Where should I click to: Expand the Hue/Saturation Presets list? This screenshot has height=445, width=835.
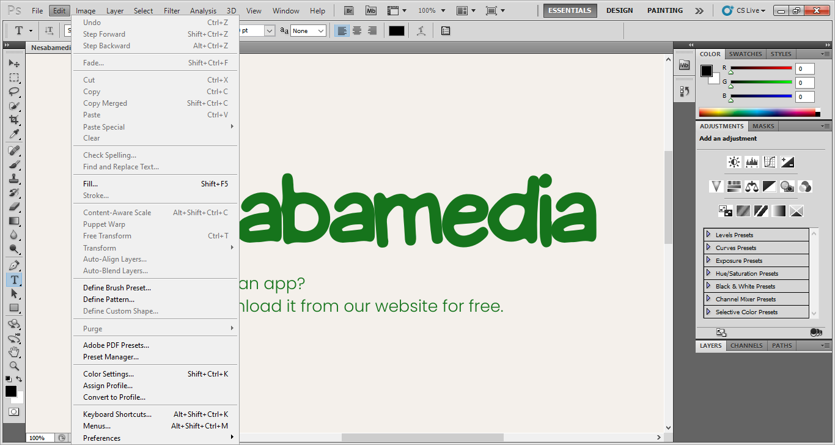point(708,273)
